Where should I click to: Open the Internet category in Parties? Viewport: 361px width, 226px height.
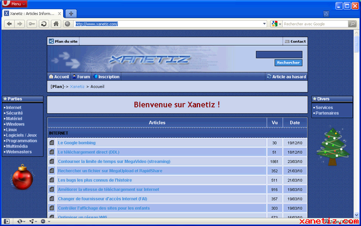(x=14, y=108)
